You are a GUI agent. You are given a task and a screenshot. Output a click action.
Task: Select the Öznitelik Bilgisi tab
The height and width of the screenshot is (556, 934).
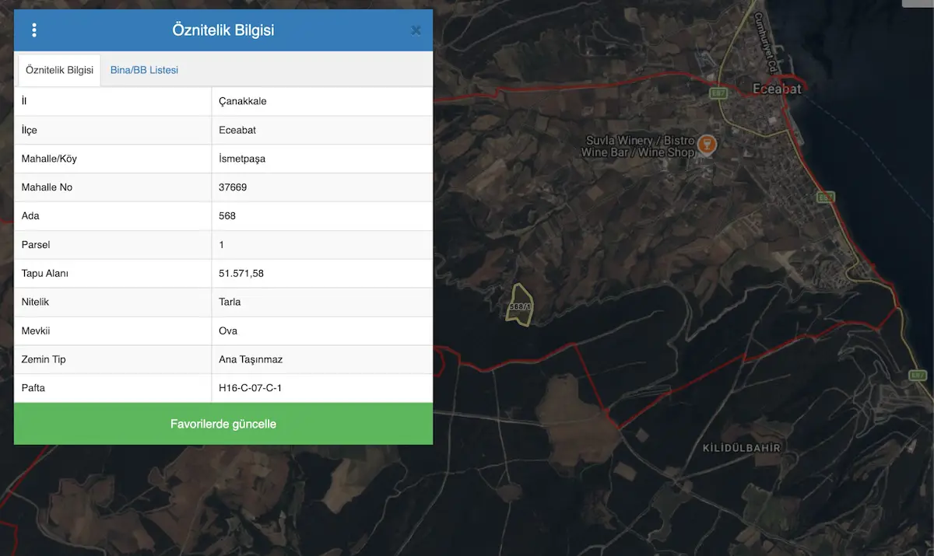click(59, 70)
